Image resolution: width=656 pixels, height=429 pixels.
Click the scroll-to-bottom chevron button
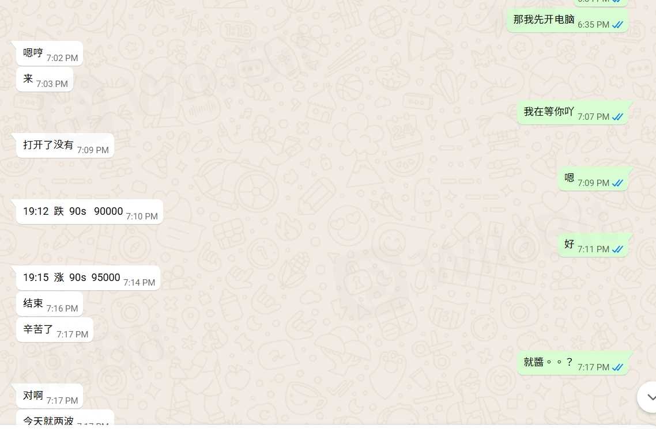649,397
